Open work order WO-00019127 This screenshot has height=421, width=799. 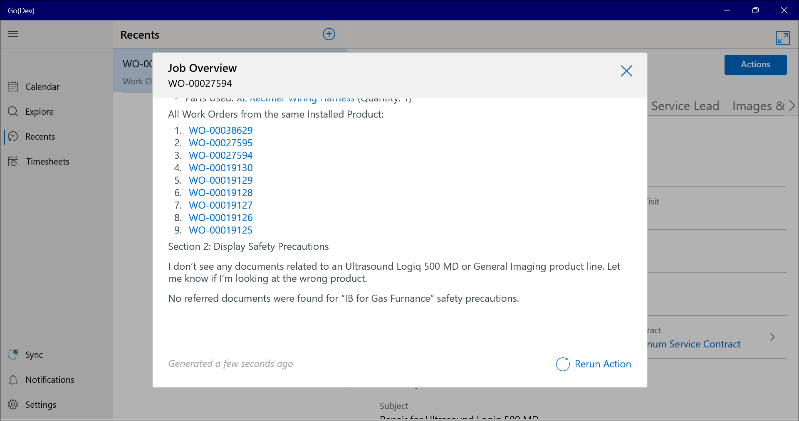[x=220, y=205]
